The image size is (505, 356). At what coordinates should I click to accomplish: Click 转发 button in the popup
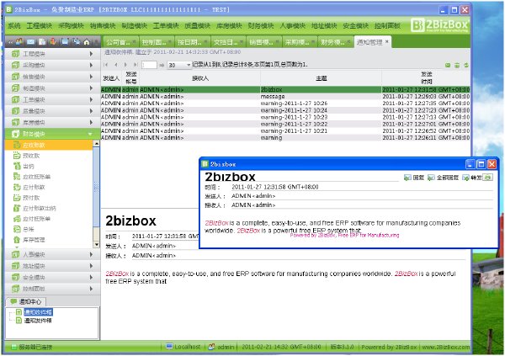point(472,178)
